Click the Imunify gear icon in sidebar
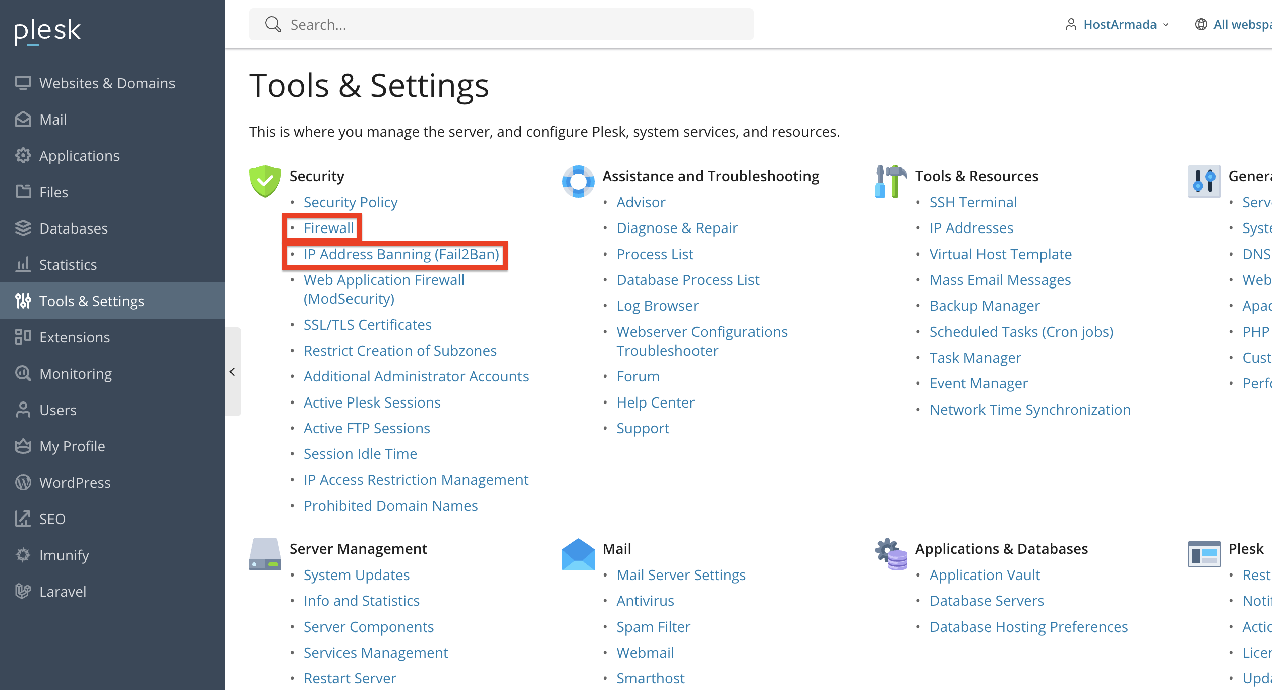1272x690 pixels. click(x=23, y=555)
